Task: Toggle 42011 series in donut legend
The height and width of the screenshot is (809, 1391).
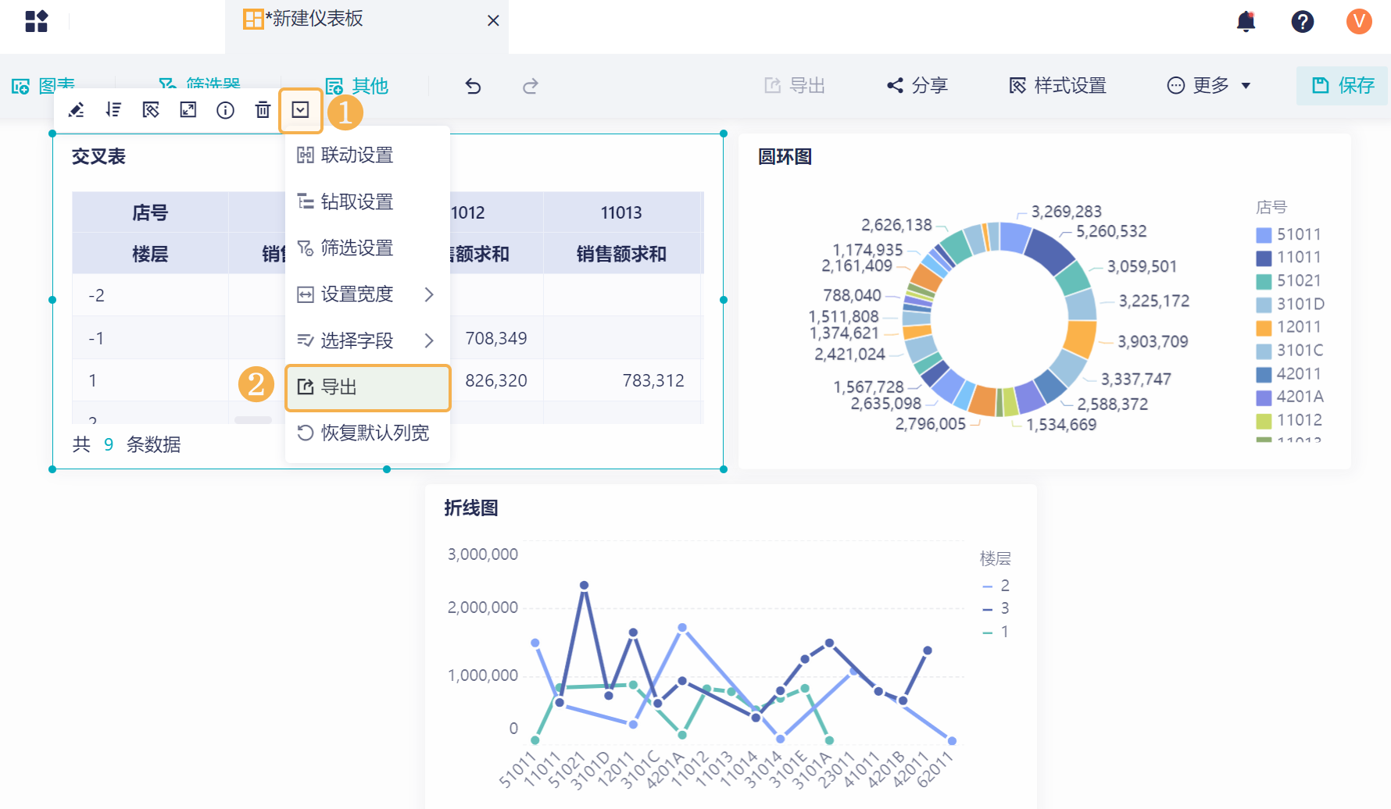Action: (1289, 374)
